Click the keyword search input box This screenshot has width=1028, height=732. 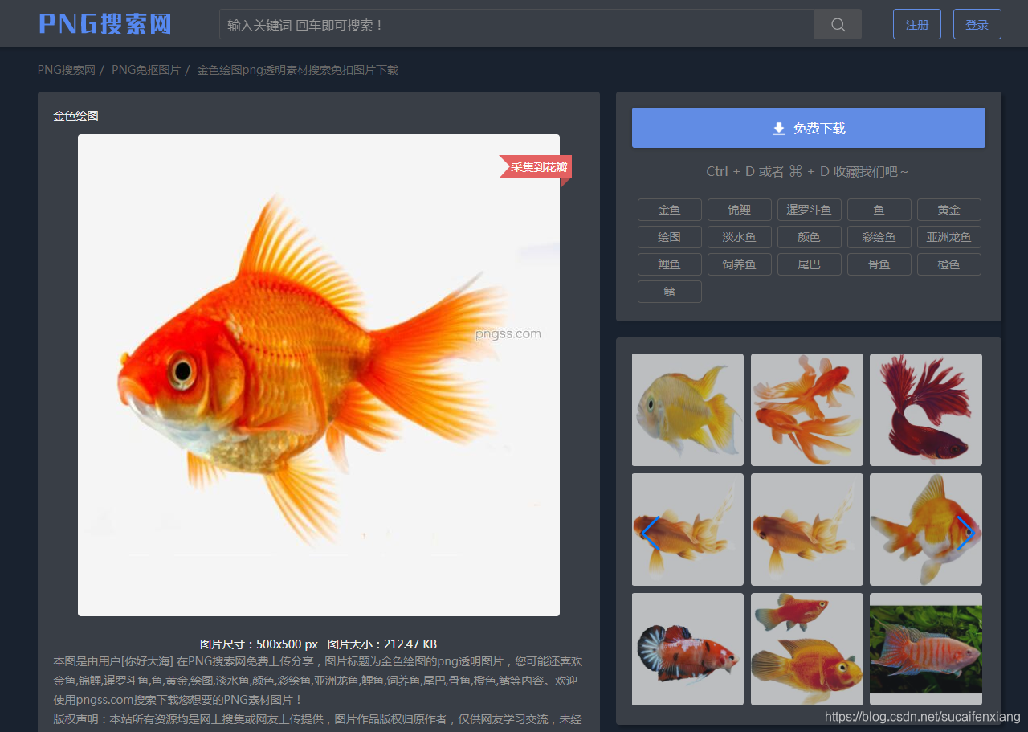coord(514,23)
